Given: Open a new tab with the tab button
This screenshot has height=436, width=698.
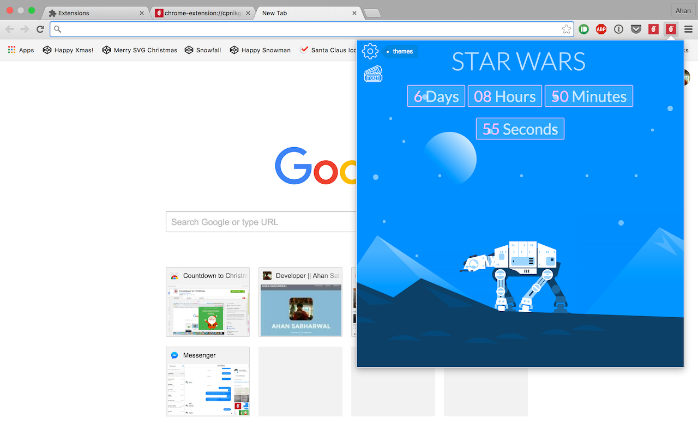Looking at the screenshot, I should [372, 13].
